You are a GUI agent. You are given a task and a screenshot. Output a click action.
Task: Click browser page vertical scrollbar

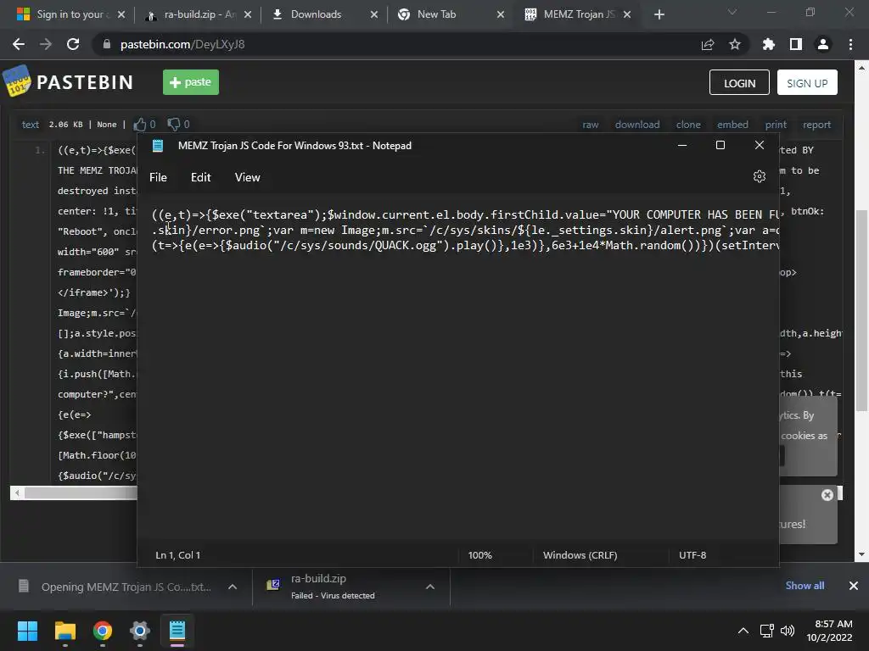pos(861,310)
